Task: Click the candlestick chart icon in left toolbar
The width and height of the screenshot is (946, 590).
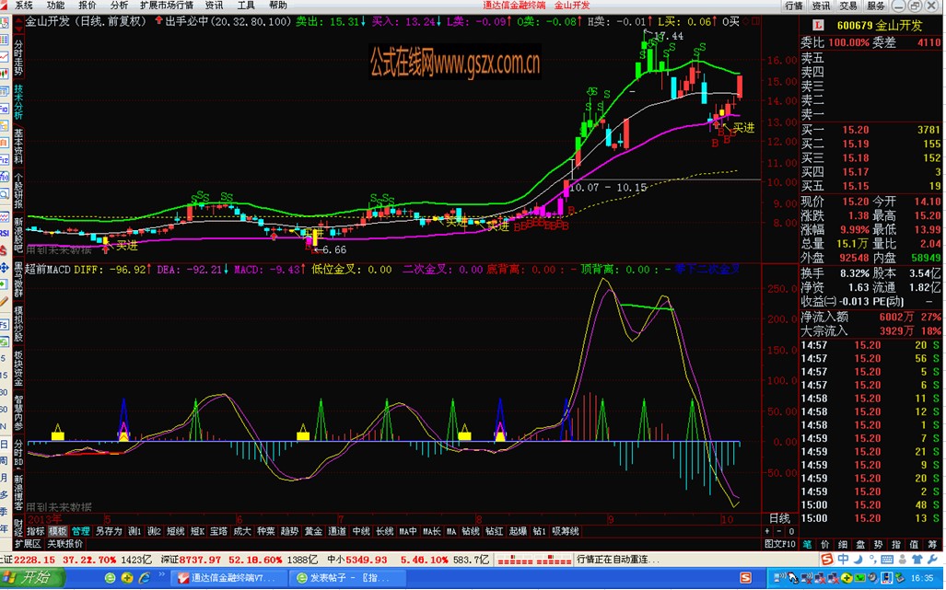Action: pyautogui.click(x=5, y=75)
